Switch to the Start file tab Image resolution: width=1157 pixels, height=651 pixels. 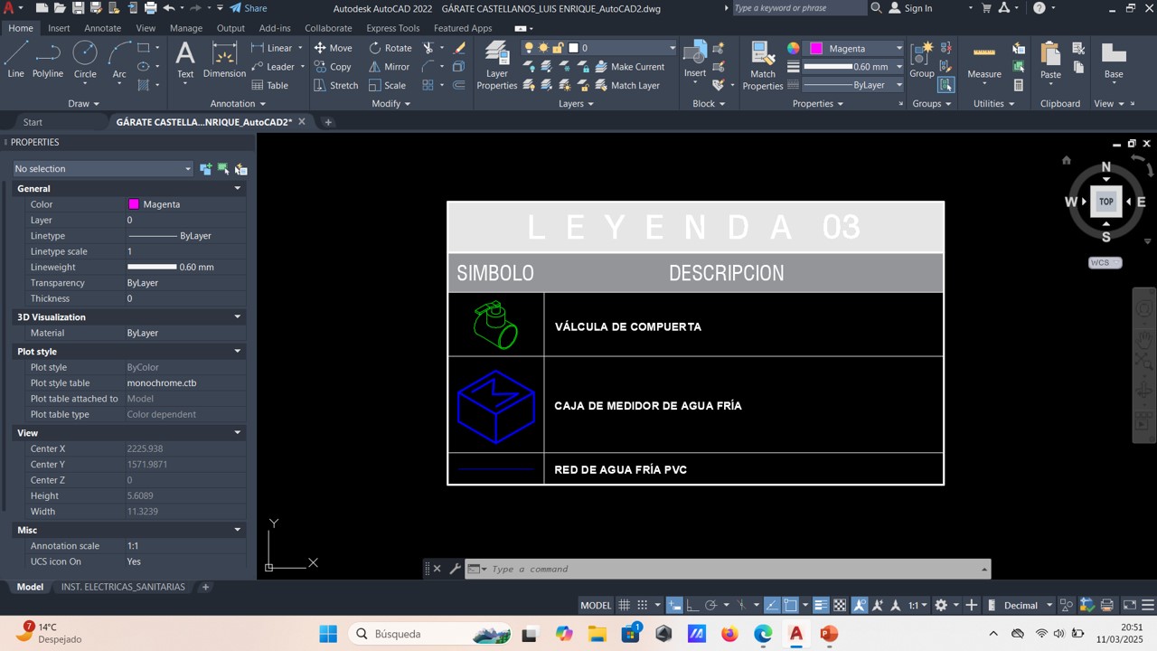point(33,122)
